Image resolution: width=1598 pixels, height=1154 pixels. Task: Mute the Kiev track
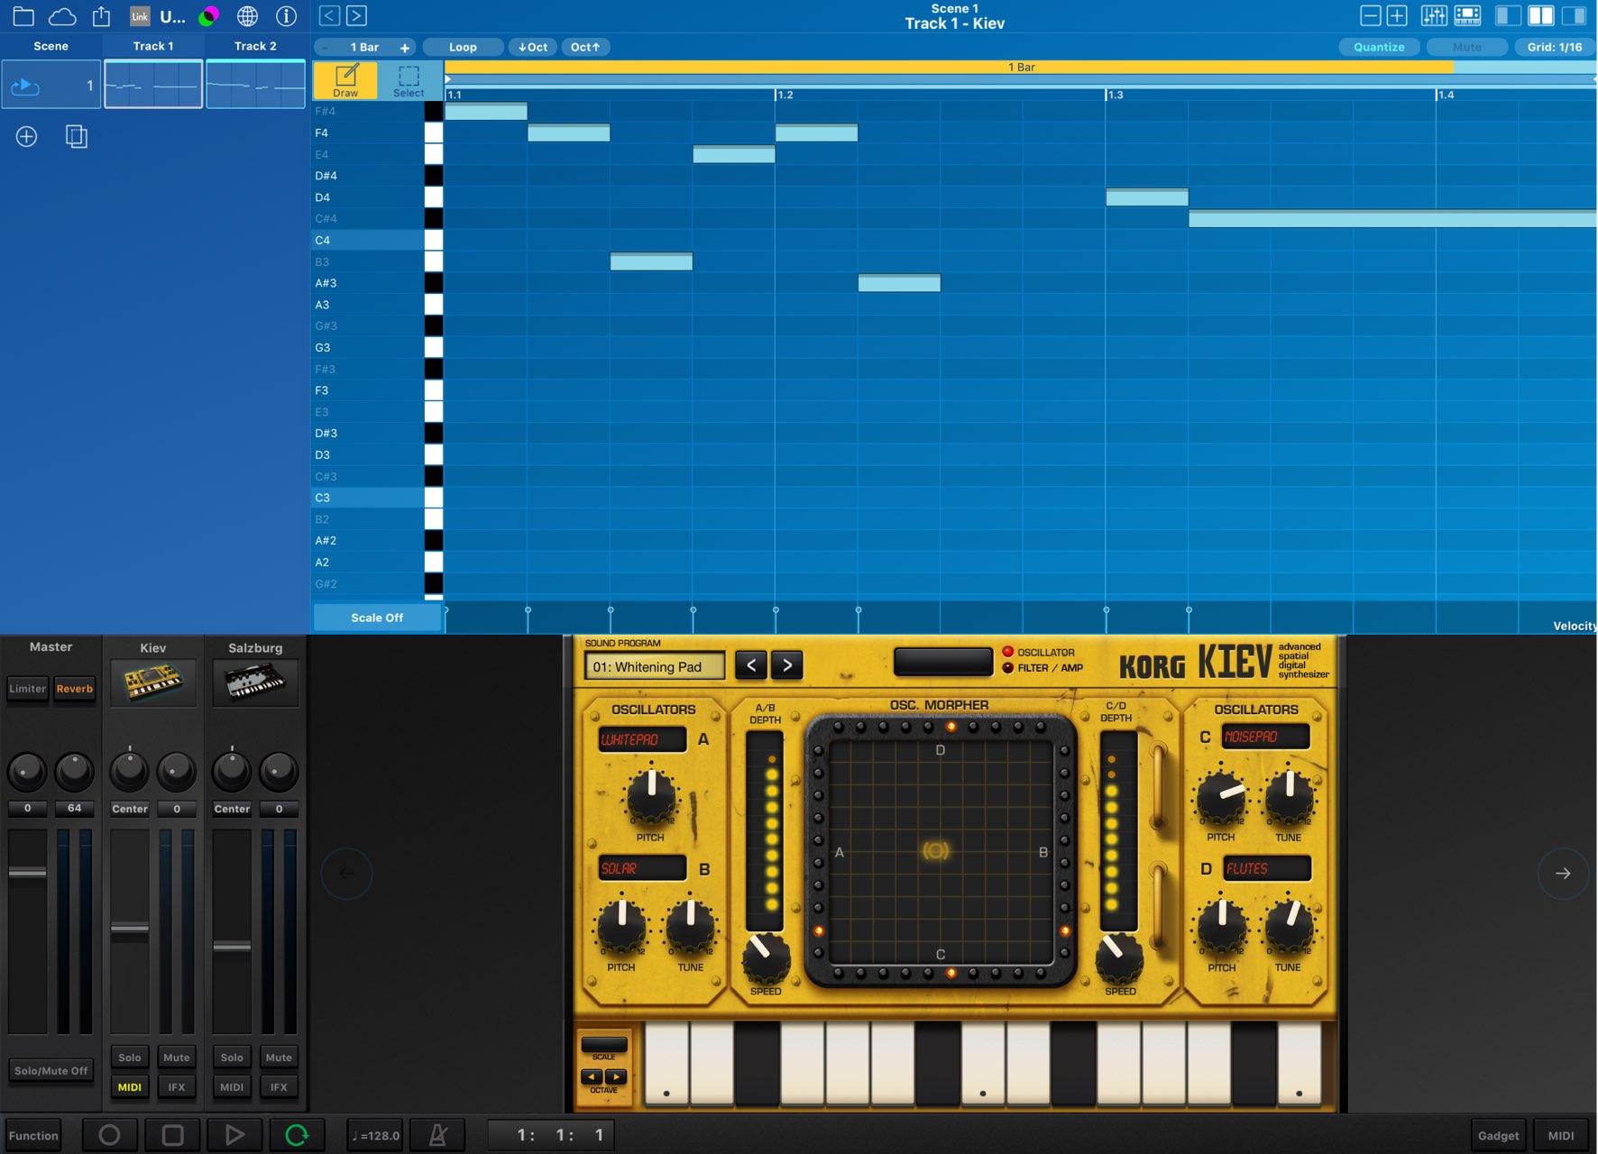pyautogui.click(x=177, y=1058)
